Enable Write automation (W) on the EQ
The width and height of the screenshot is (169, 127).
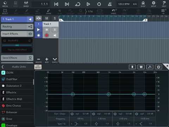point(141,67)
